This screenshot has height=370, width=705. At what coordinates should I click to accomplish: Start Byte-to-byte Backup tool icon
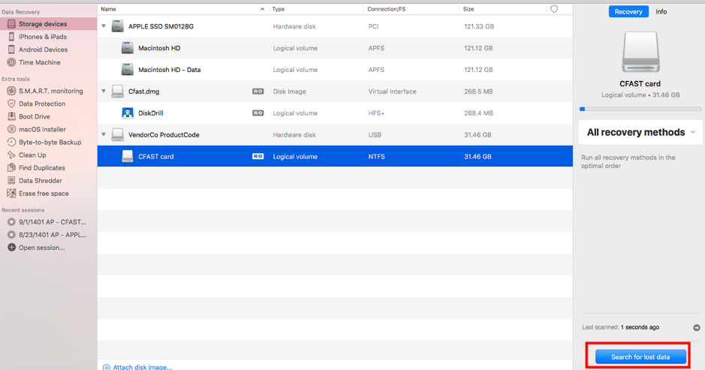(x=11, y=142)
